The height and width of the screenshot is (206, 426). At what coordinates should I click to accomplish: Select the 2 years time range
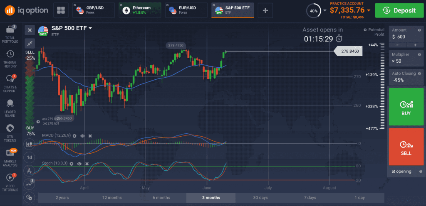pos(62,198)
